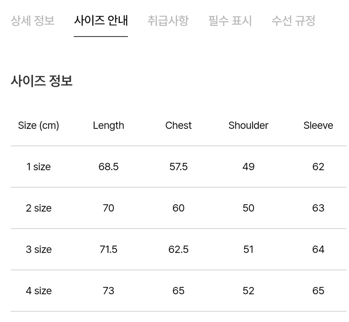The image size is (349, 322).
Task: Click the 68.5 length value for 1 size
Action: [x=109, y=167]
